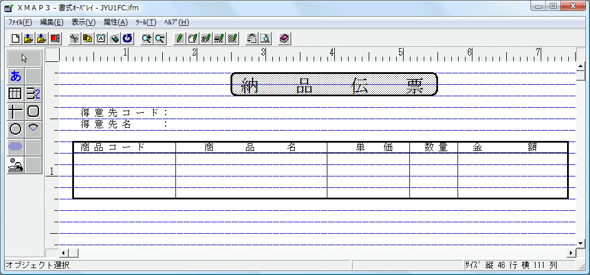Click the framed letter A toolbar icon

(101, 38)
